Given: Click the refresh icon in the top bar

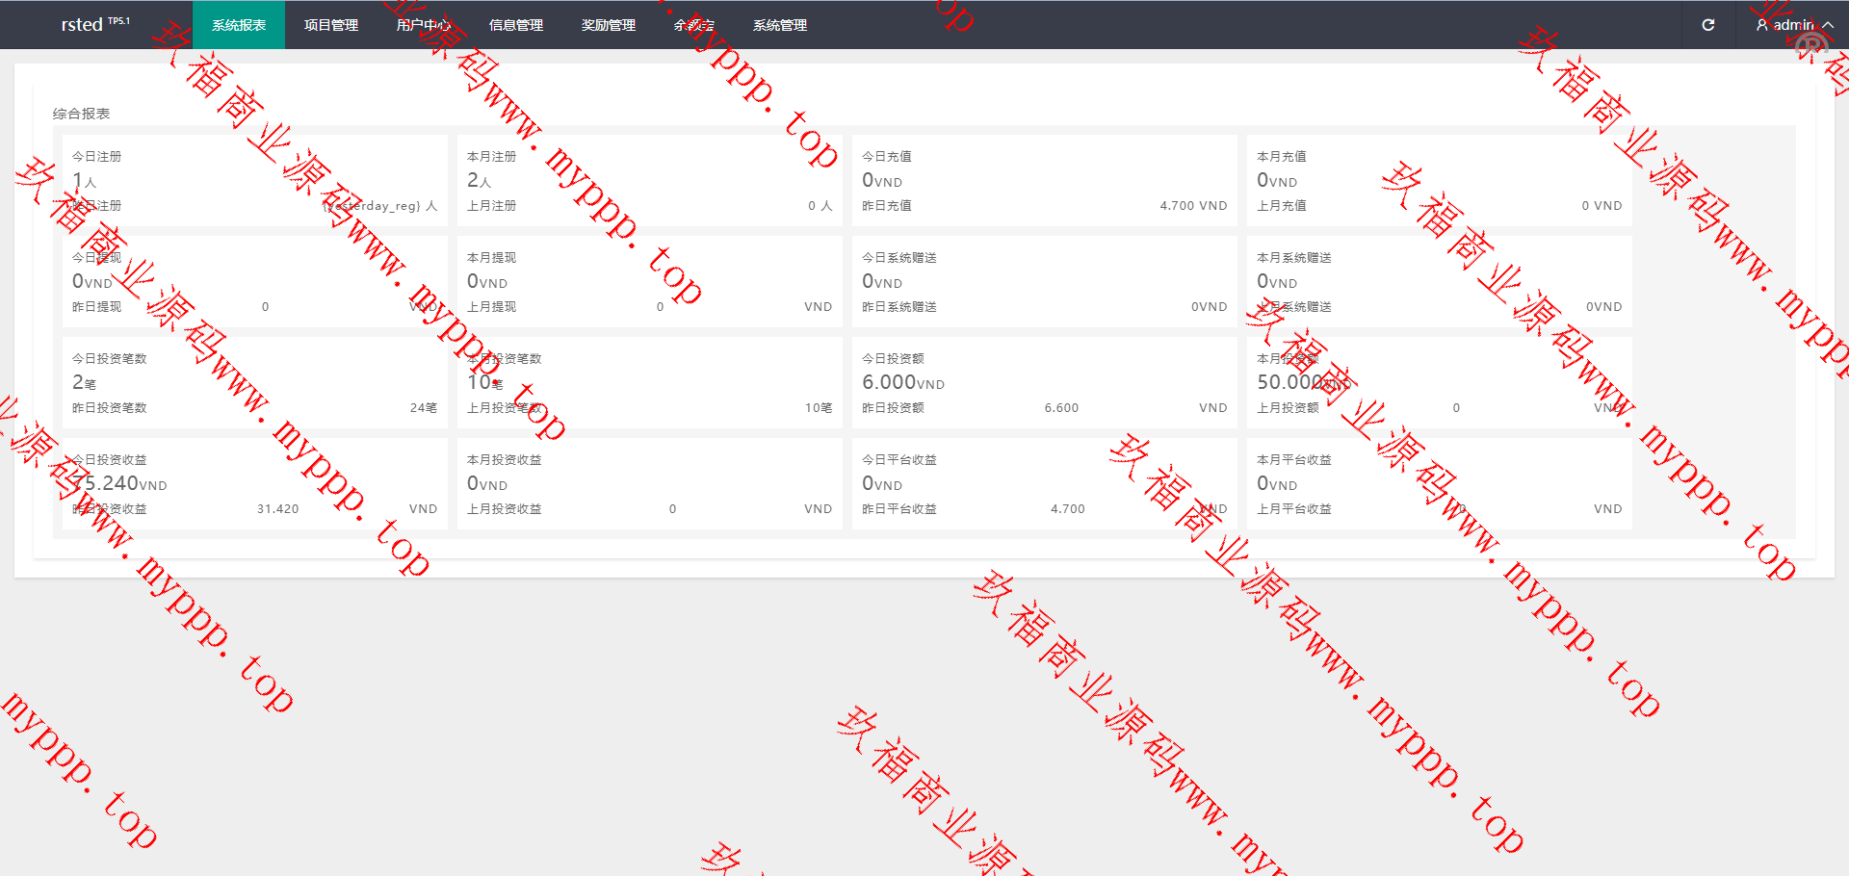Looking at the screenshot, I should click(1707, 25).
